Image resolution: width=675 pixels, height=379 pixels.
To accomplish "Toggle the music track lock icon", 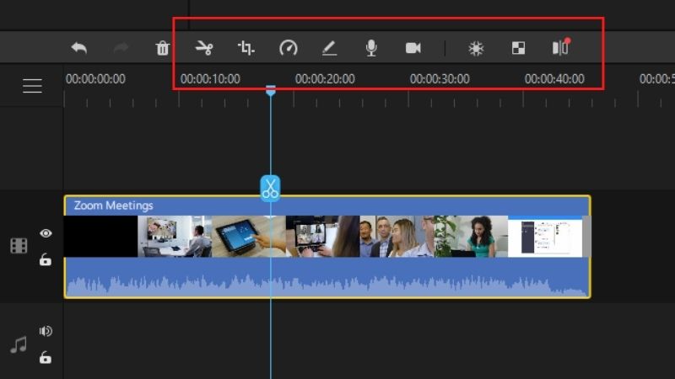I will point(46,357).
